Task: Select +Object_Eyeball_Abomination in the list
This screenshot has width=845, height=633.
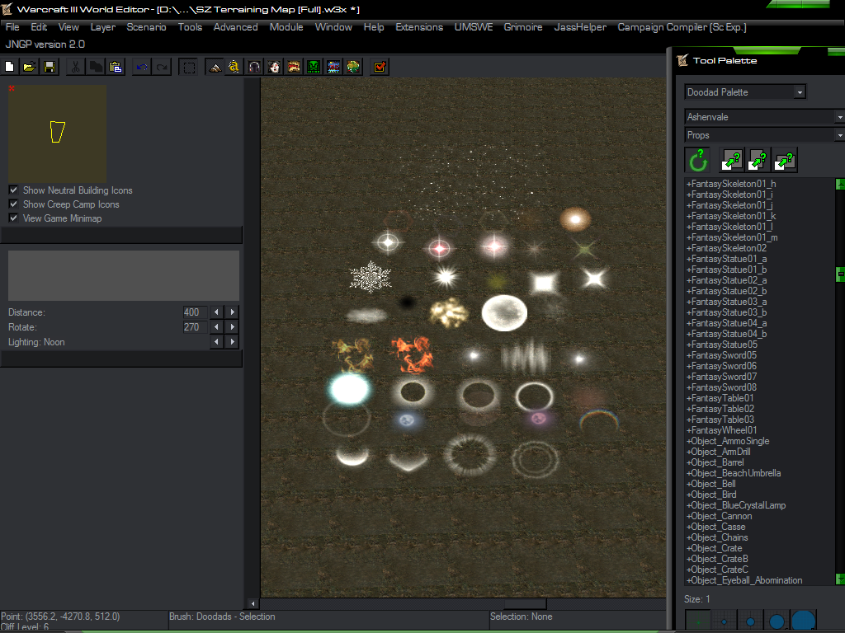Action: (x=744, y=580)
